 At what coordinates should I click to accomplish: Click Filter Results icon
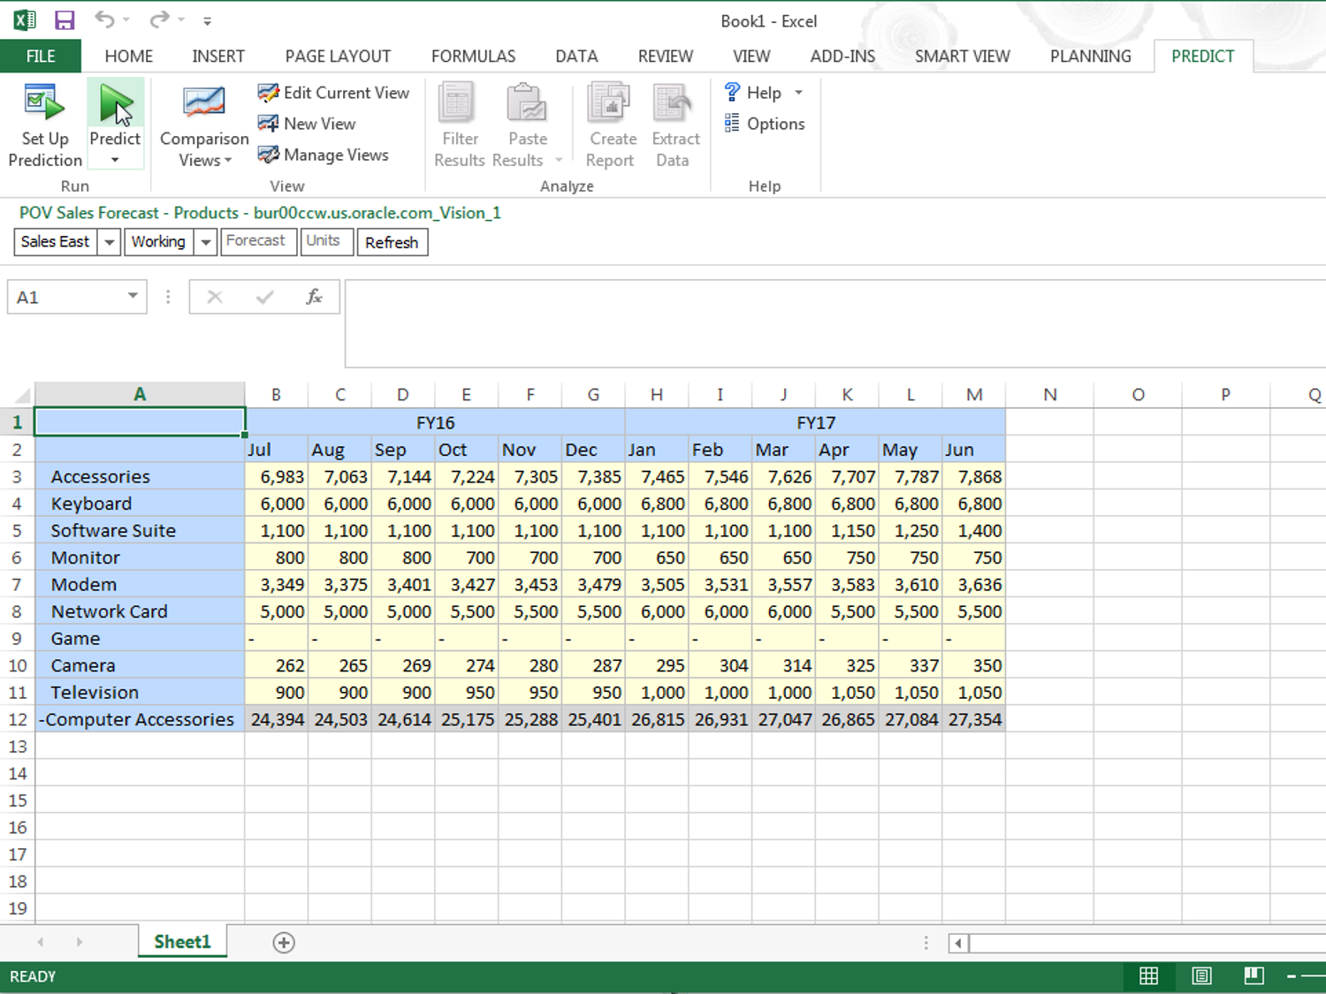[x=458, y=103]
